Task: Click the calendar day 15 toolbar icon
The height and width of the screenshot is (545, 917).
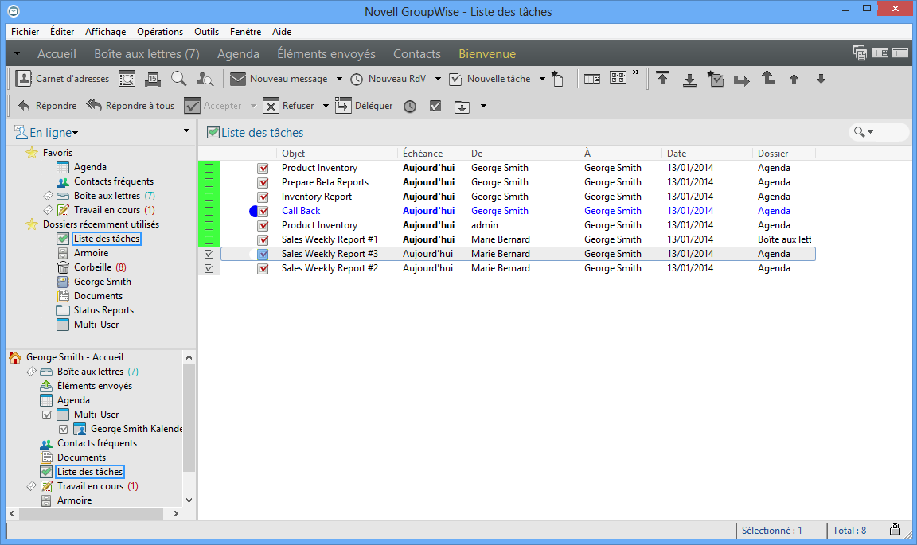Action: pyautogui.click(x=153, y=78)
